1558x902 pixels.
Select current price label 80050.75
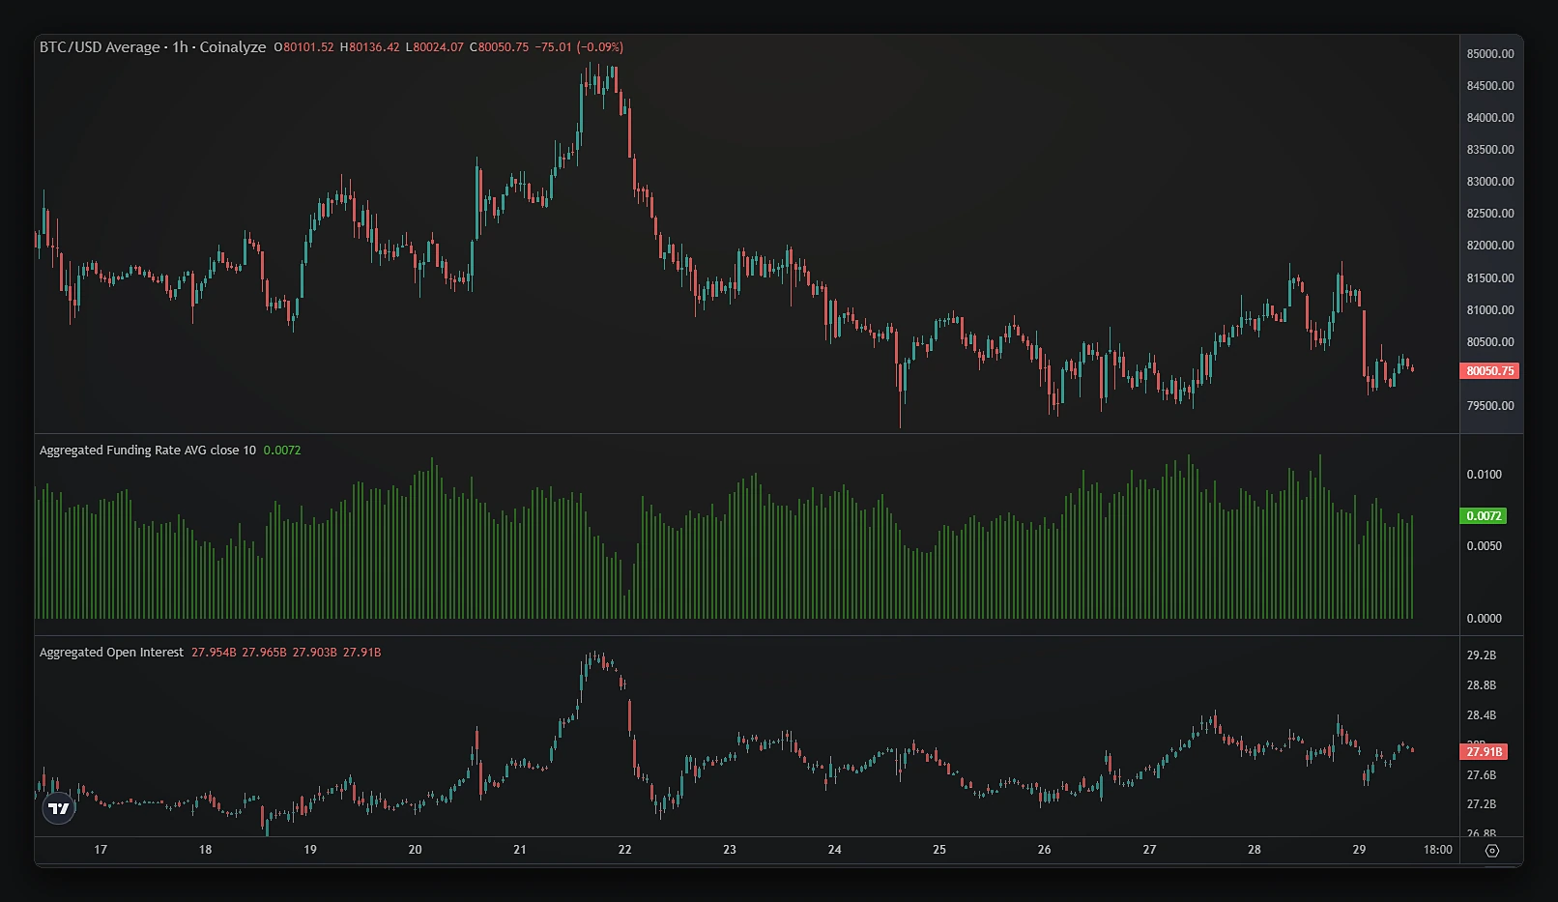tap(1489, 371)
